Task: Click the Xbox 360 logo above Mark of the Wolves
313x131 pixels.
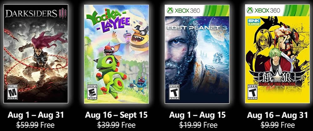Action: [x=263, y=10]
